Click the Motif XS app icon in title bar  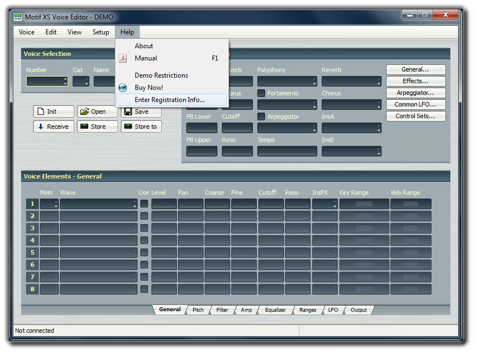[x=18, y=17]
